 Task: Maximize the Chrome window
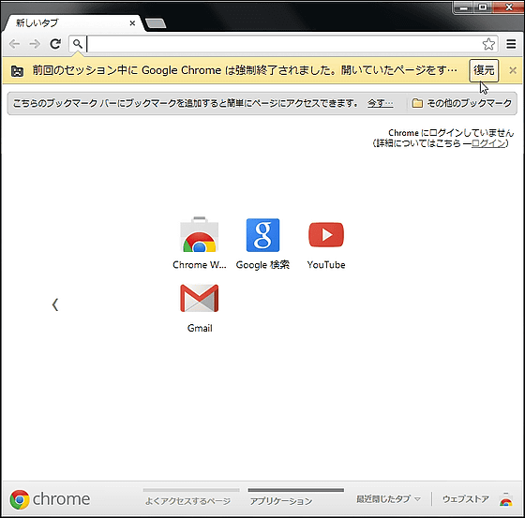click(483, 7)
